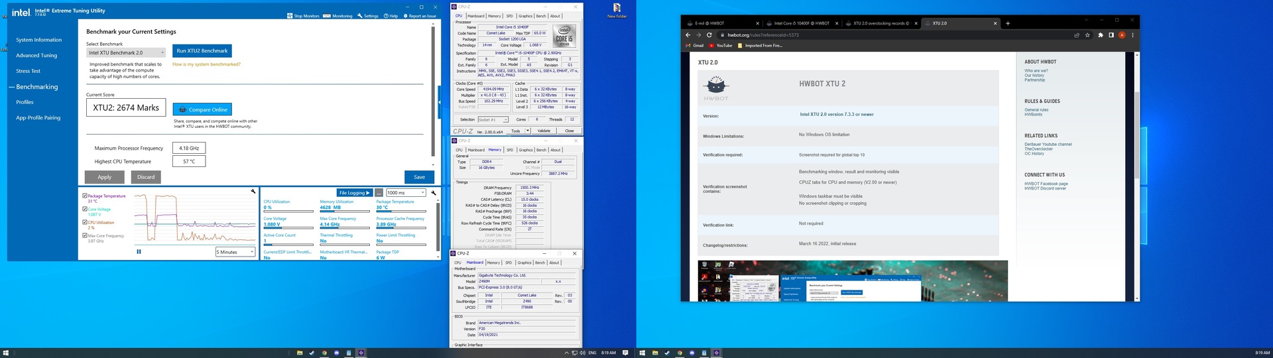Switch to Mainboard tab in top CPU-Z window
1273x358 pixels.
point(475,16)
